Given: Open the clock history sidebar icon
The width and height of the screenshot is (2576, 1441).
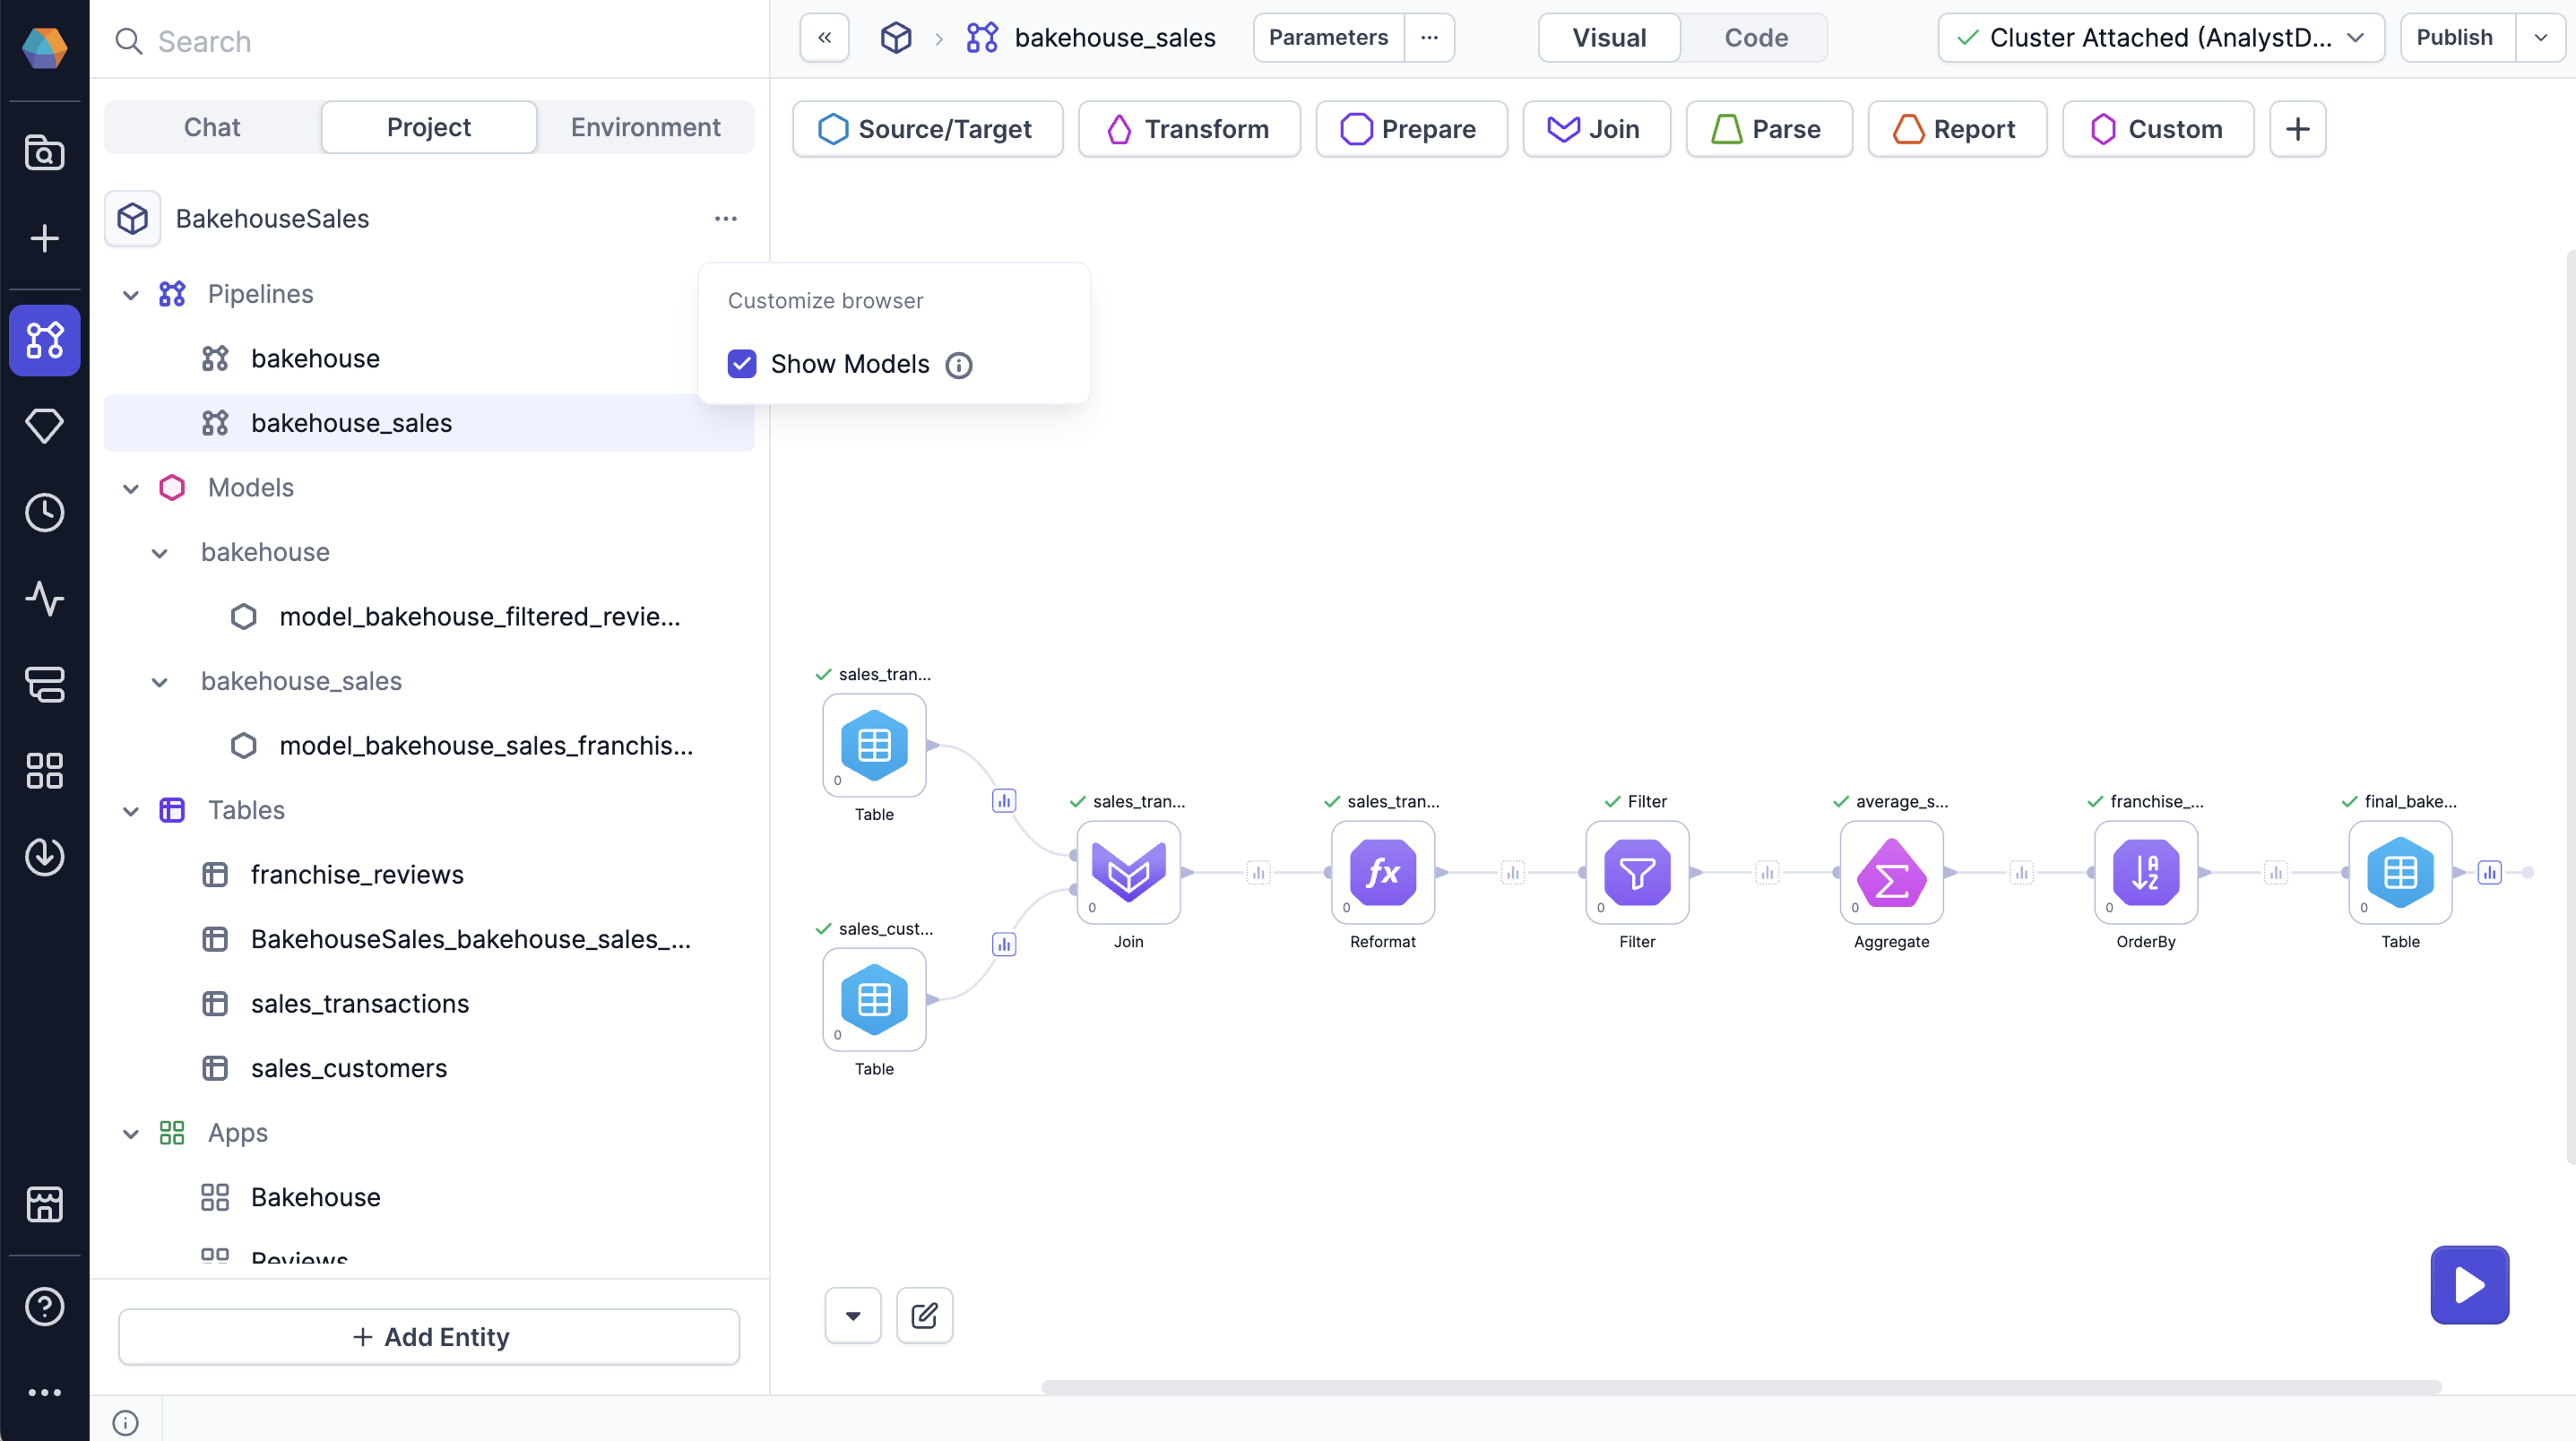Looking at the screenshot, I should coord(44,512).
